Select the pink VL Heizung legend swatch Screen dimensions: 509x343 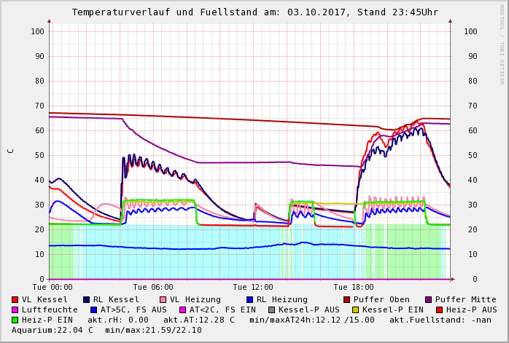coord(163,300)
